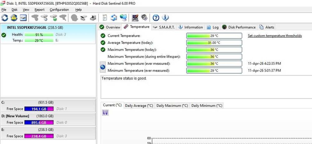Click the 'Temperature status is good.' text box
Screen dimensions: 312x144
click(206, 87)
